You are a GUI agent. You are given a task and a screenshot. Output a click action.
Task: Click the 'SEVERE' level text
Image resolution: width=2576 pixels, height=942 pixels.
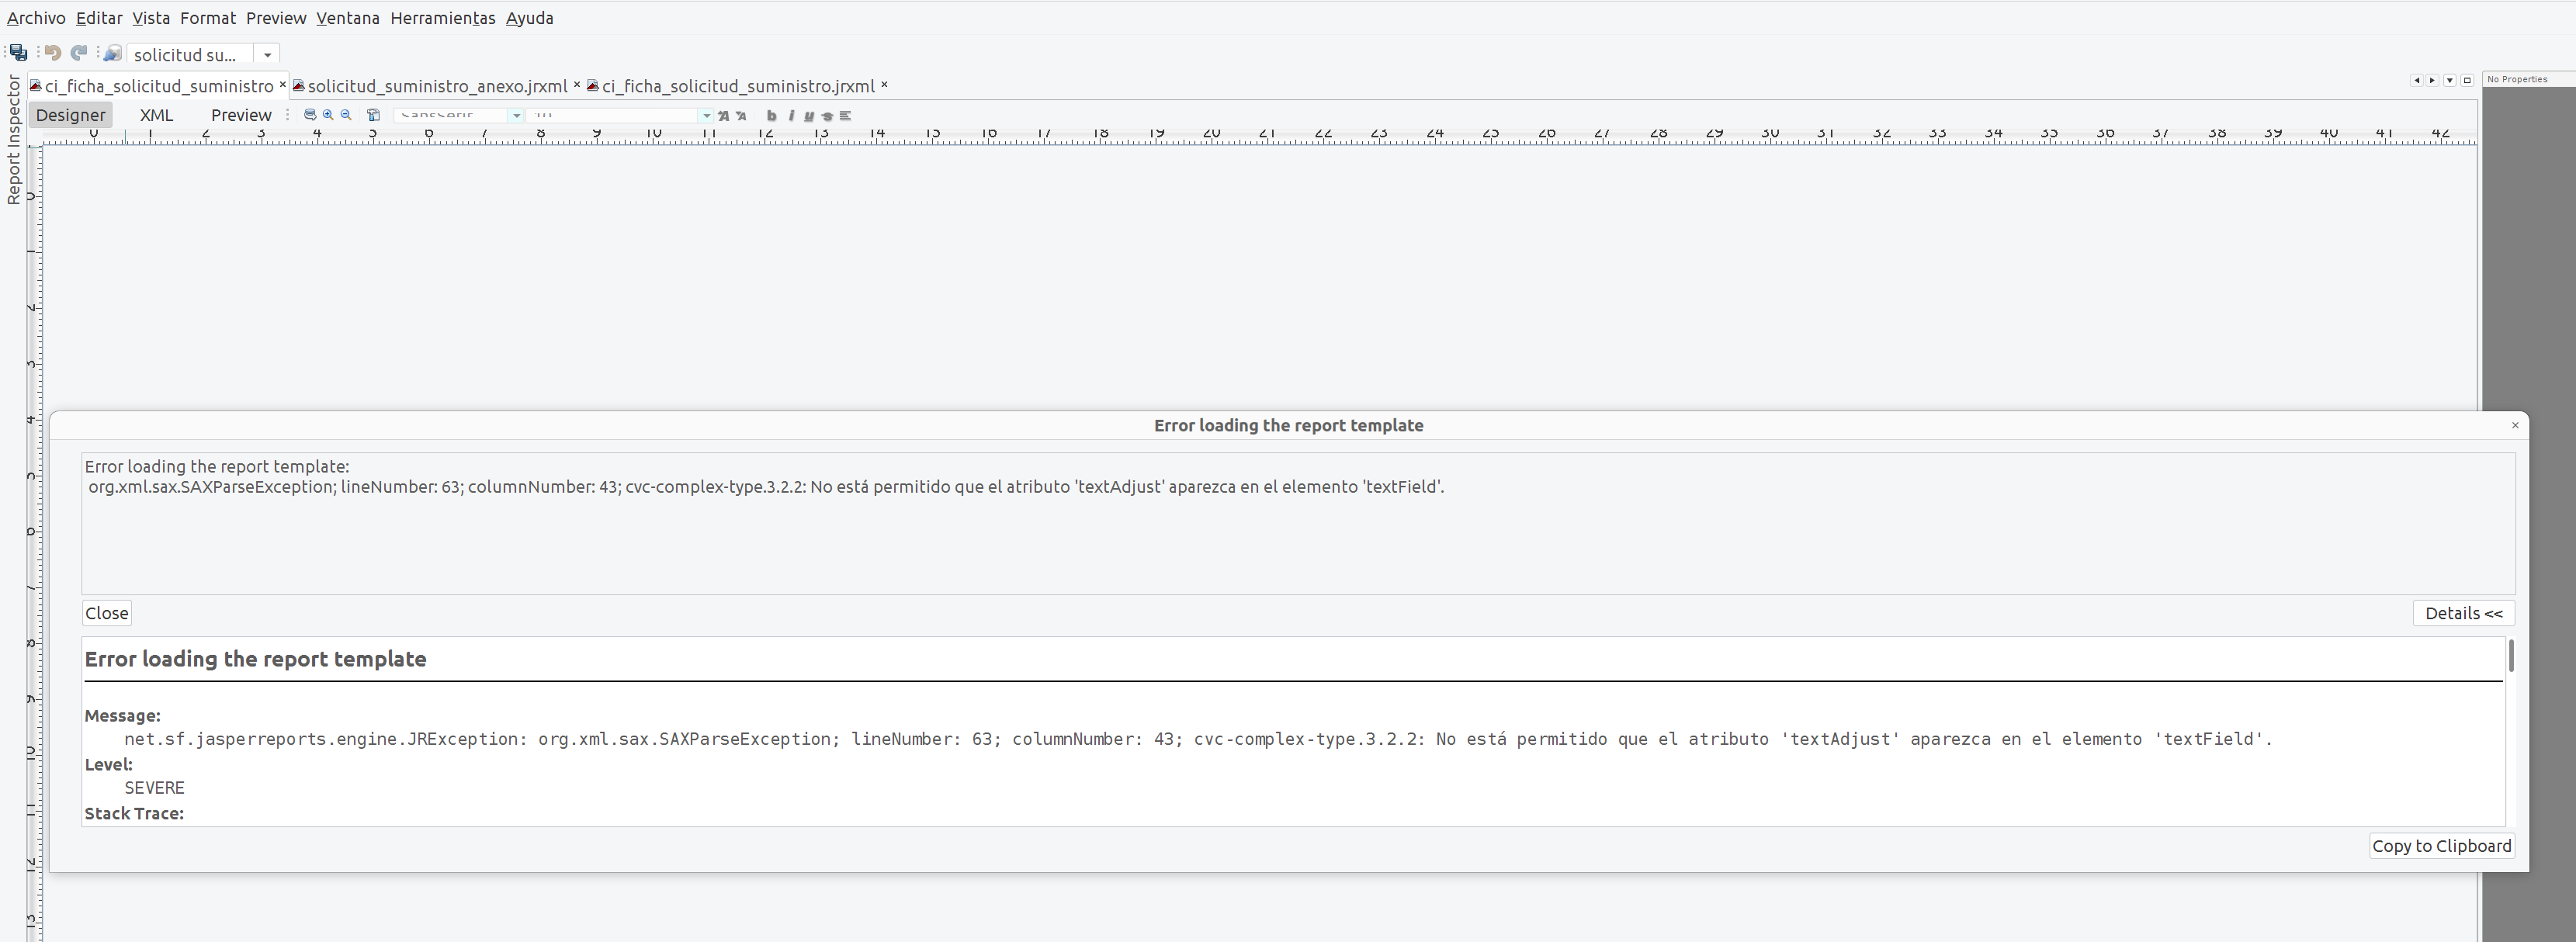pos(154,788)
